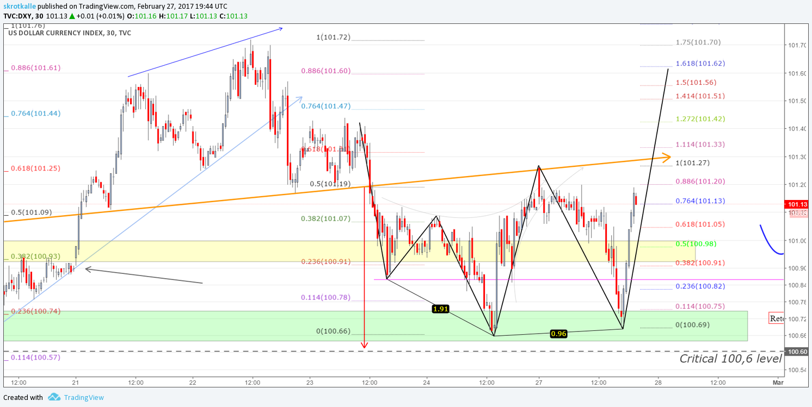Click 101.50 on the price axis

[797, 101]
